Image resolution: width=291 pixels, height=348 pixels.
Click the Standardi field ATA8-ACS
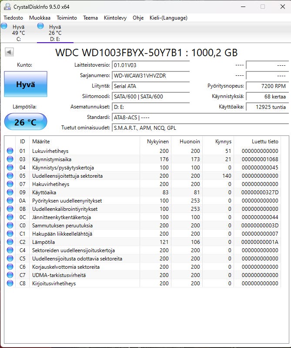(201, 118)
